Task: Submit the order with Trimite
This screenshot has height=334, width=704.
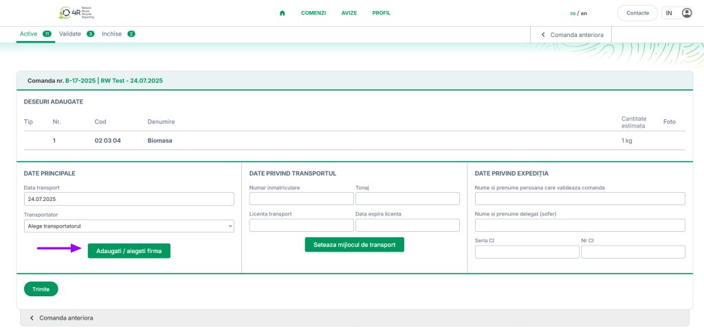Action: pyautogui.click(x=41, y=289)
